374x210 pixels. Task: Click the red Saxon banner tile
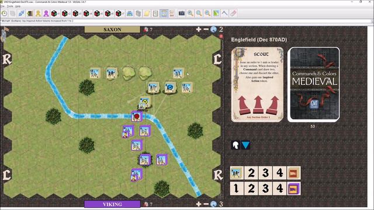[x=294, y=173]
